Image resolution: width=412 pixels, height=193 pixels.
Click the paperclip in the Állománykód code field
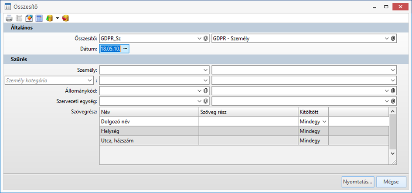(x=206, y=90)
